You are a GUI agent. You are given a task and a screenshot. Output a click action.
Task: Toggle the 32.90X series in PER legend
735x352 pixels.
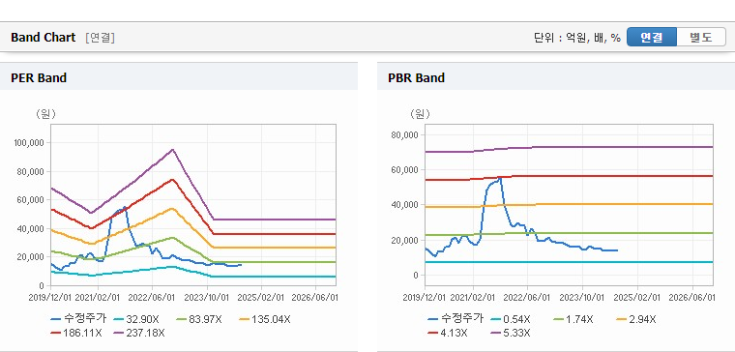(x=136, y=320)
